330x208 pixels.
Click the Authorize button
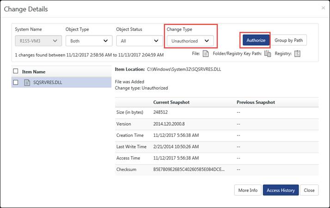256,40
